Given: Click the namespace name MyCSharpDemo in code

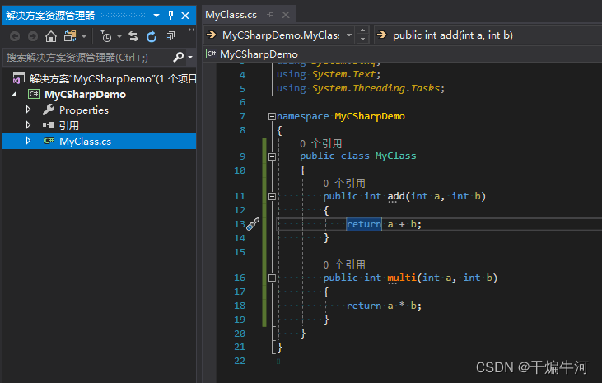Looking at the screenshot, I should pos(370,116).
